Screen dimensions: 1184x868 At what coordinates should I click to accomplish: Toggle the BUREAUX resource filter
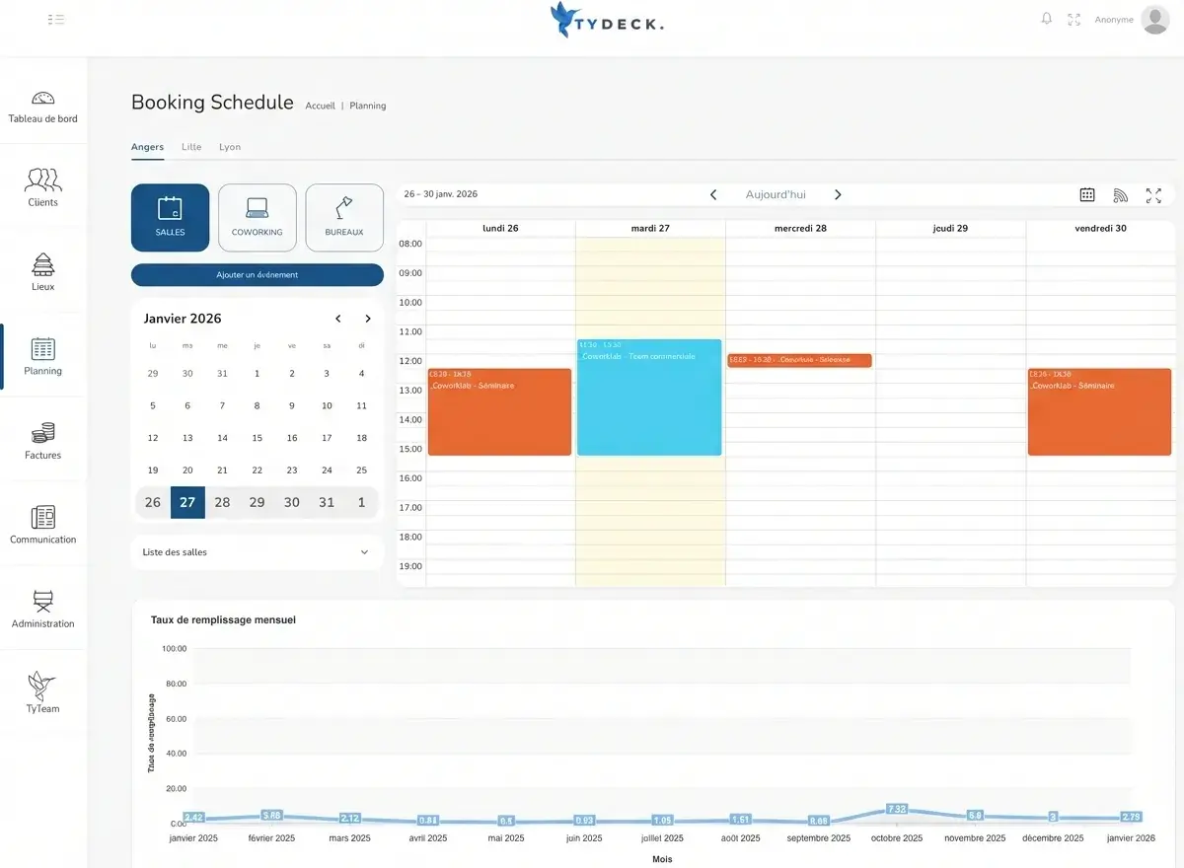[344, 218]
